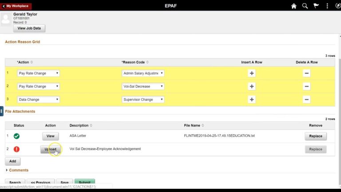Insert a row after first Pay Rate Change
341x192 pixels.
[252, 73]
